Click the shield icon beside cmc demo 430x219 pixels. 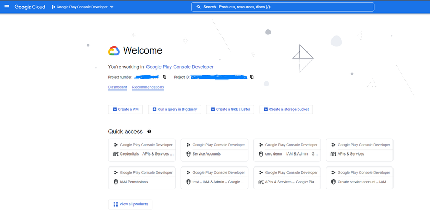pyautogui.click(x=261, y=154)
